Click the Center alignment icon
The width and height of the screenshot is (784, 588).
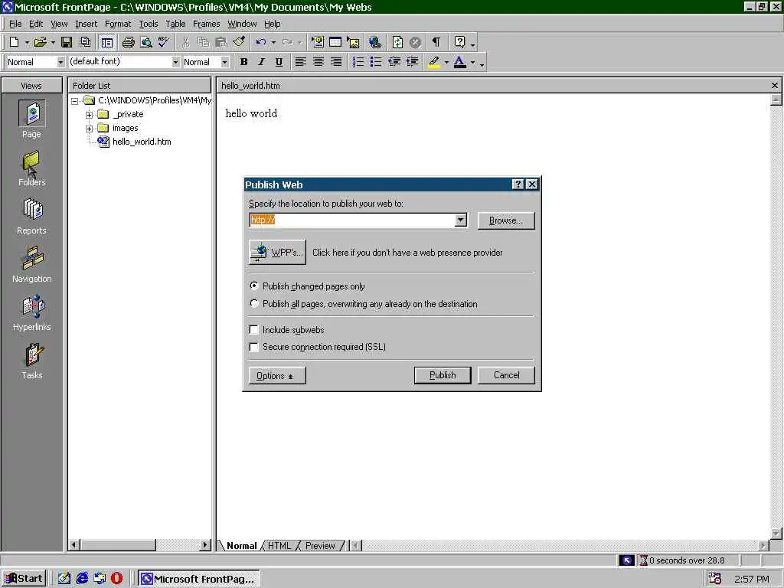318,62
